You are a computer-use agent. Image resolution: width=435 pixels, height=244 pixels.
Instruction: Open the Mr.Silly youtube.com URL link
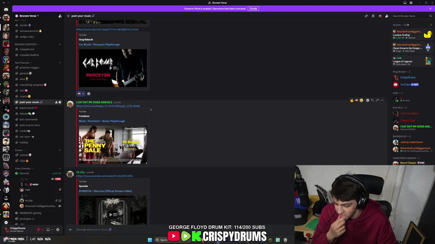104,176
